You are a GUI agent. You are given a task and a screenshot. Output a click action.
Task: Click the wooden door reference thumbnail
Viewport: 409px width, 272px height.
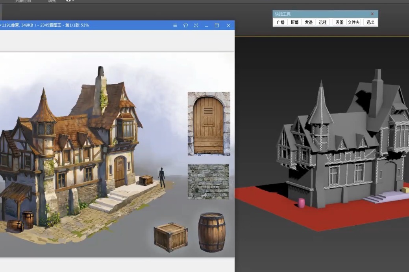click(209, 123)
